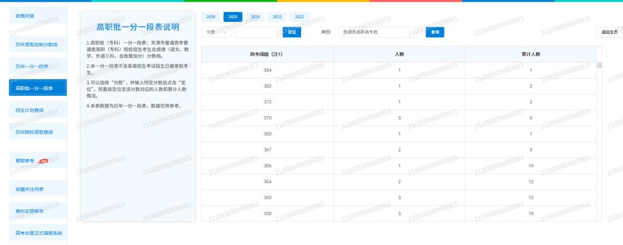Click cumulative count 12 in the 364 row
The height and width of the screenshot is (245, 623).
[531, 182]
